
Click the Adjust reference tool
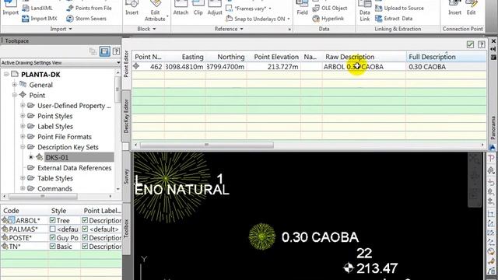tap(215, 8)
